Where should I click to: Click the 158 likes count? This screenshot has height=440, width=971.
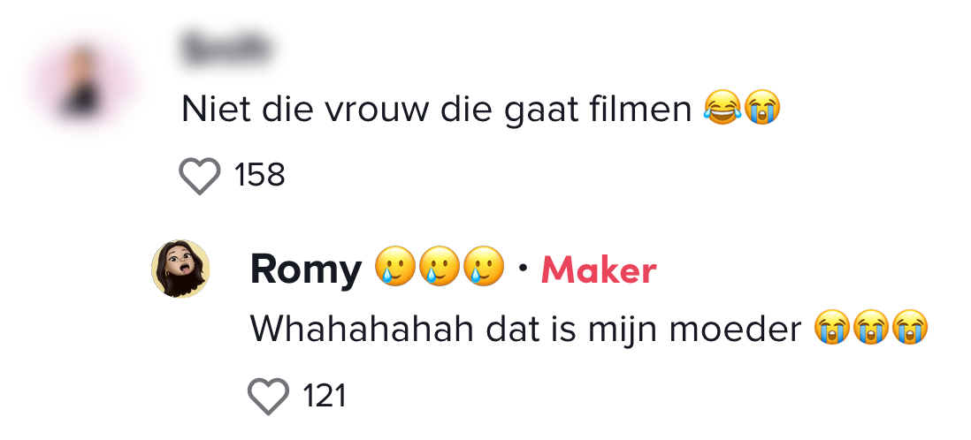(260, 175)
